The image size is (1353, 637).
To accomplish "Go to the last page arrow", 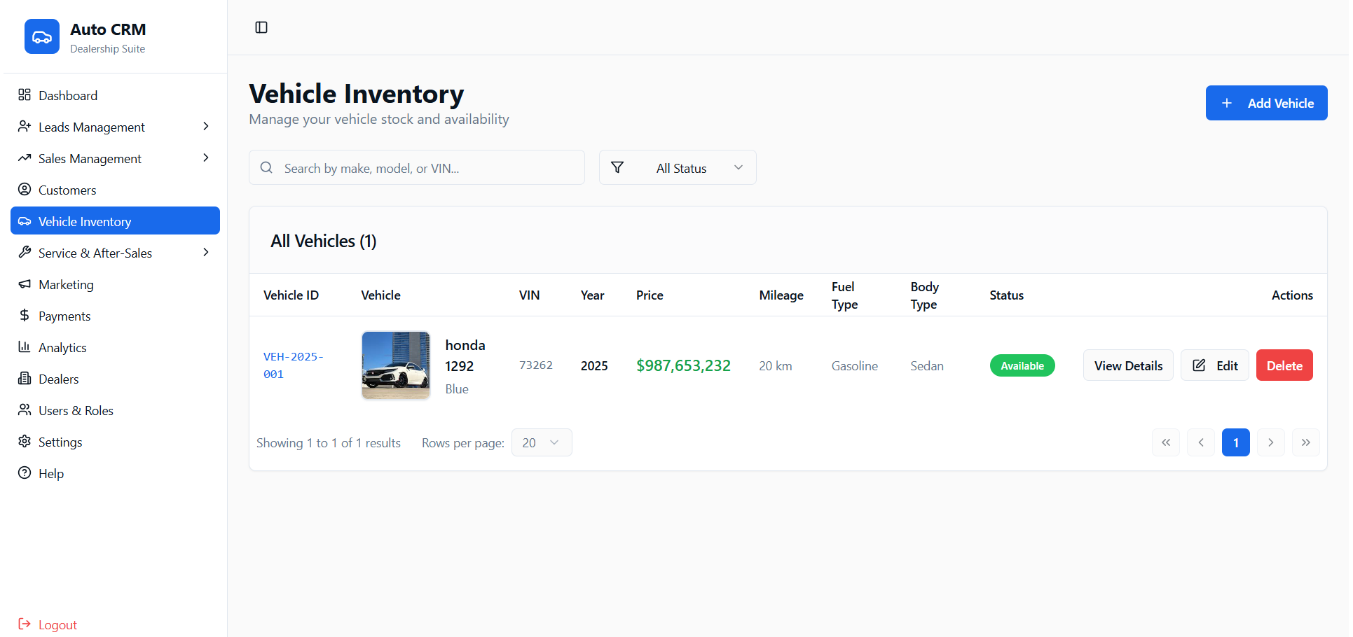I will 1305,442.
